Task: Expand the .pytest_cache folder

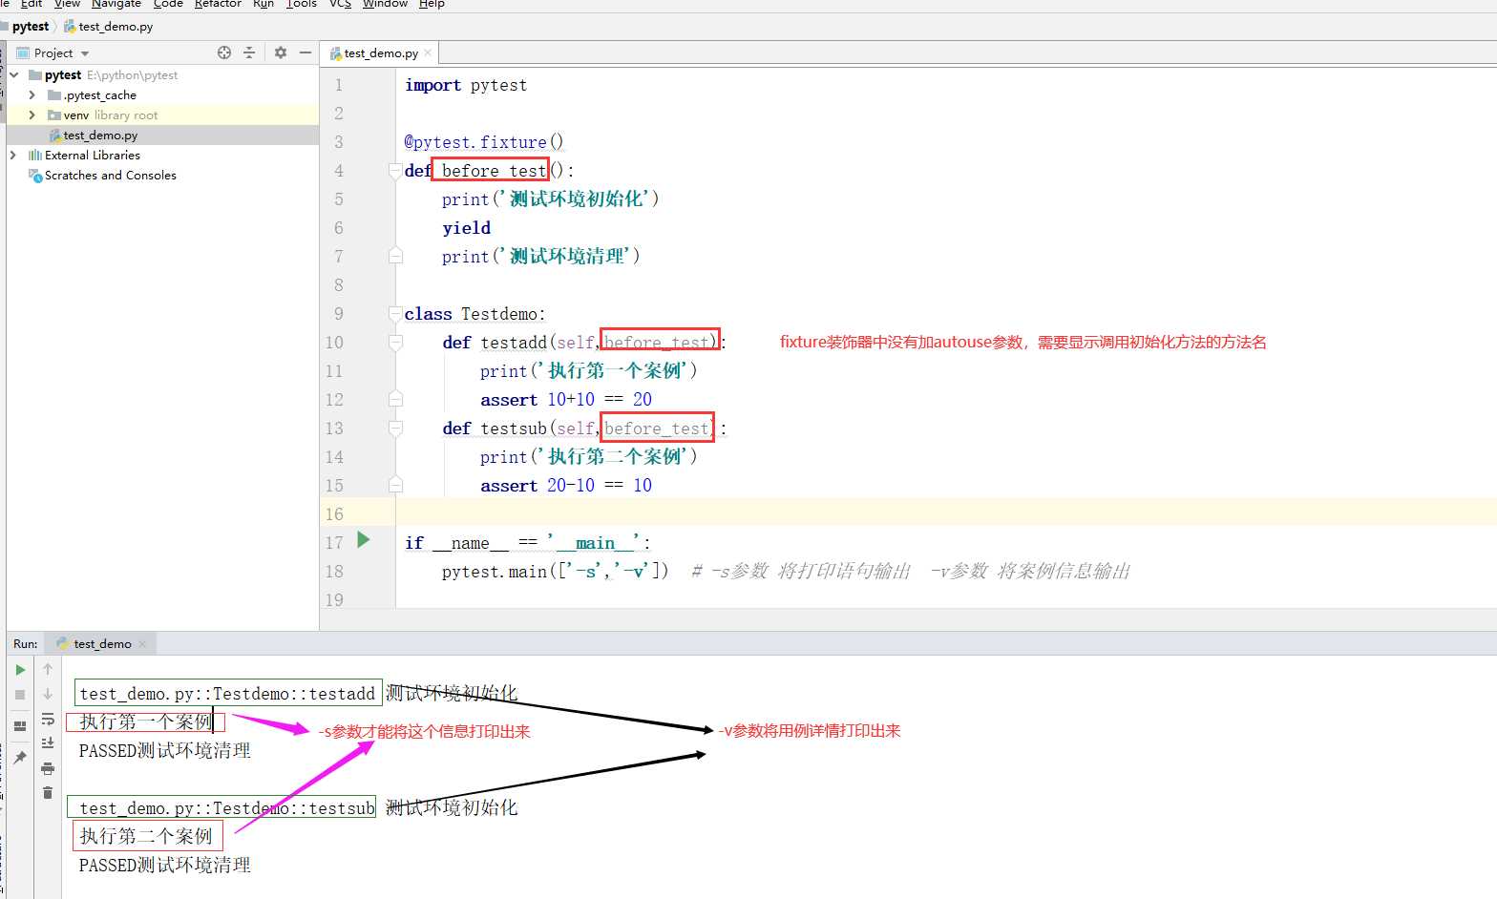Action: click(32, 95)
